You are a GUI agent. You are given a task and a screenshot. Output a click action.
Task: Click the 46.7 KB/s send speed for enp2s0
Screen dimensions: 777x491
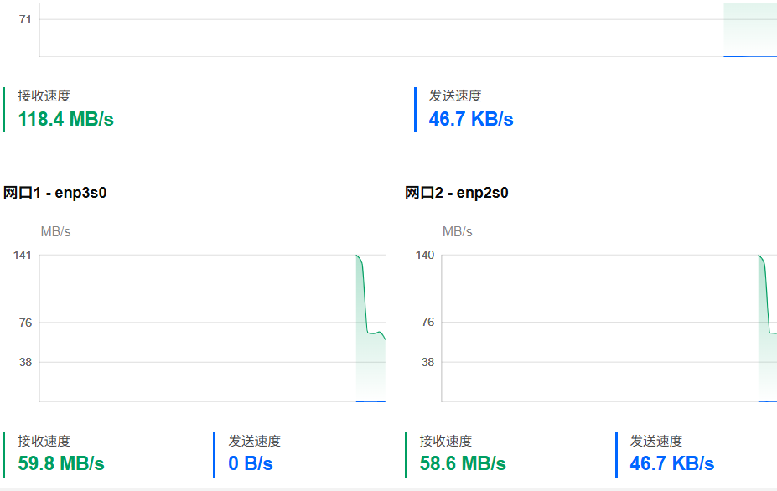pyautogui.click(x=672, y=463)
